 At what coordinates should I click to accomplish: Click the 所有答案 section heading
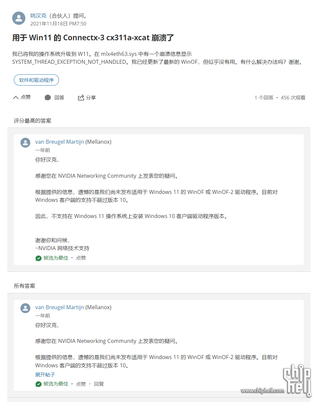pyautogui.click(x=24, y=286)
